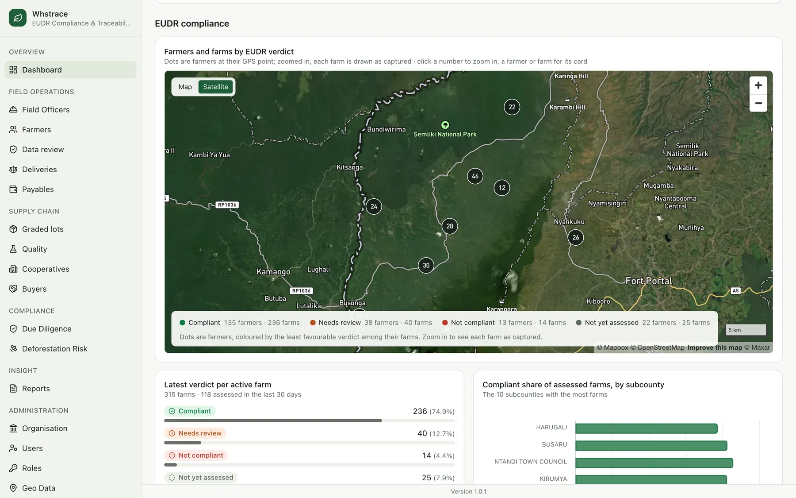Click the Not yet assessed status badge
Viewport: 796px width, 498px height.
[x=201, y=478]
